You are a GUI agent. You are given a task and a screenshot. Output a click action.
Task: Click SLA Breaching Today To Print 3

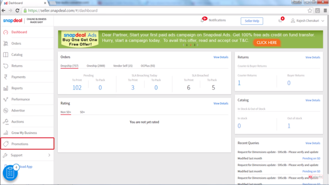point(133,87)
